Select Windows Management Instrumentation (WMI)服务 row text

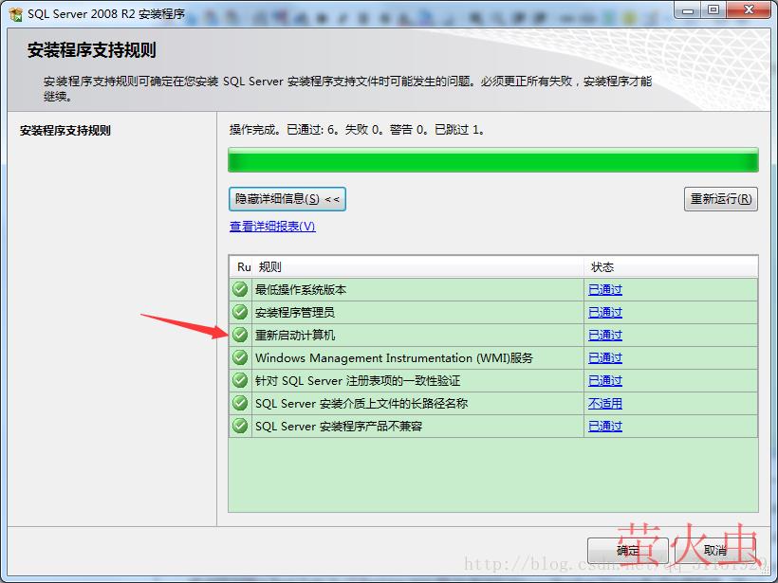[x=394, y=358]
